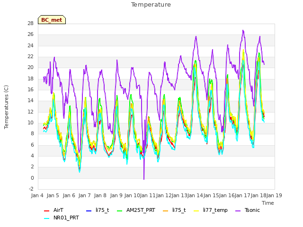Click the BC_met badge above the plot
Image resolution: width=303 pixels, height=227 pixels.
click(52, 20)
